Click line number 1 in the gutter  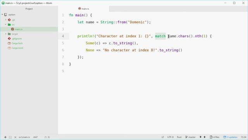coord(63,15)
